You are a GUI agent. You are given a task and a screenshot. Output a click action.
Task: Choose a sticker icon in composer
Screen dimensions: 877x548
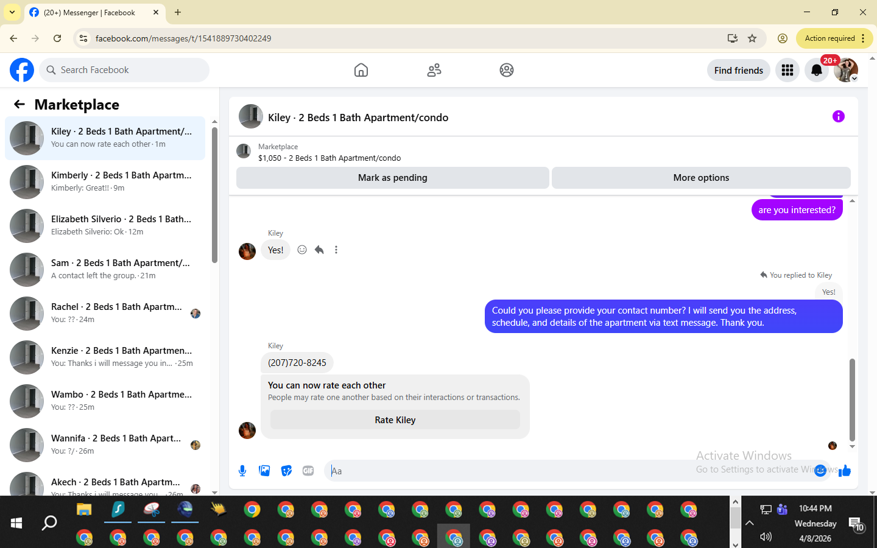coord(286,471)
